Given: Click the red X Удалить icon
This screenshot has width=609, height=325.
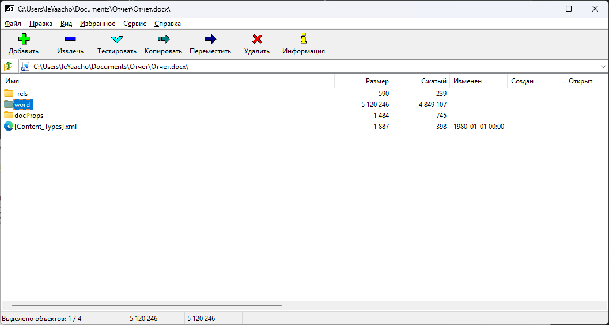Looking at the screenshot, I should [257, 39].
